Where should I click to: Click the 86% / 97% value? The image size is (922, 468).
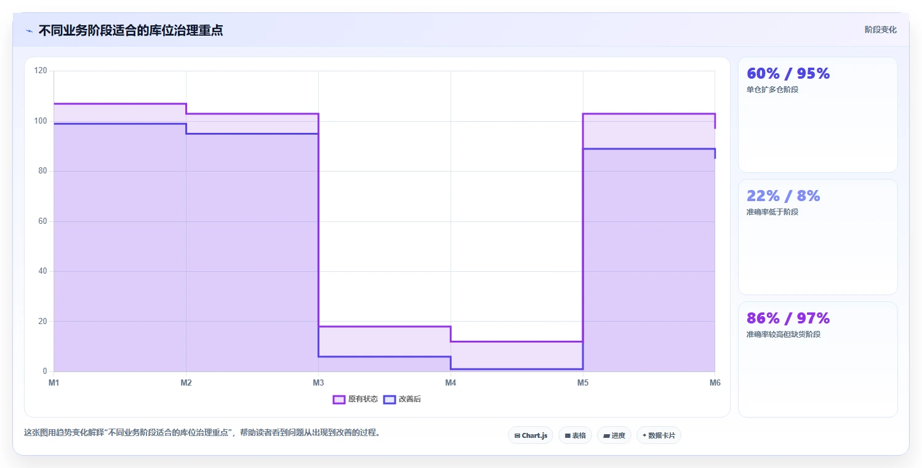click(x=788, y=319)
